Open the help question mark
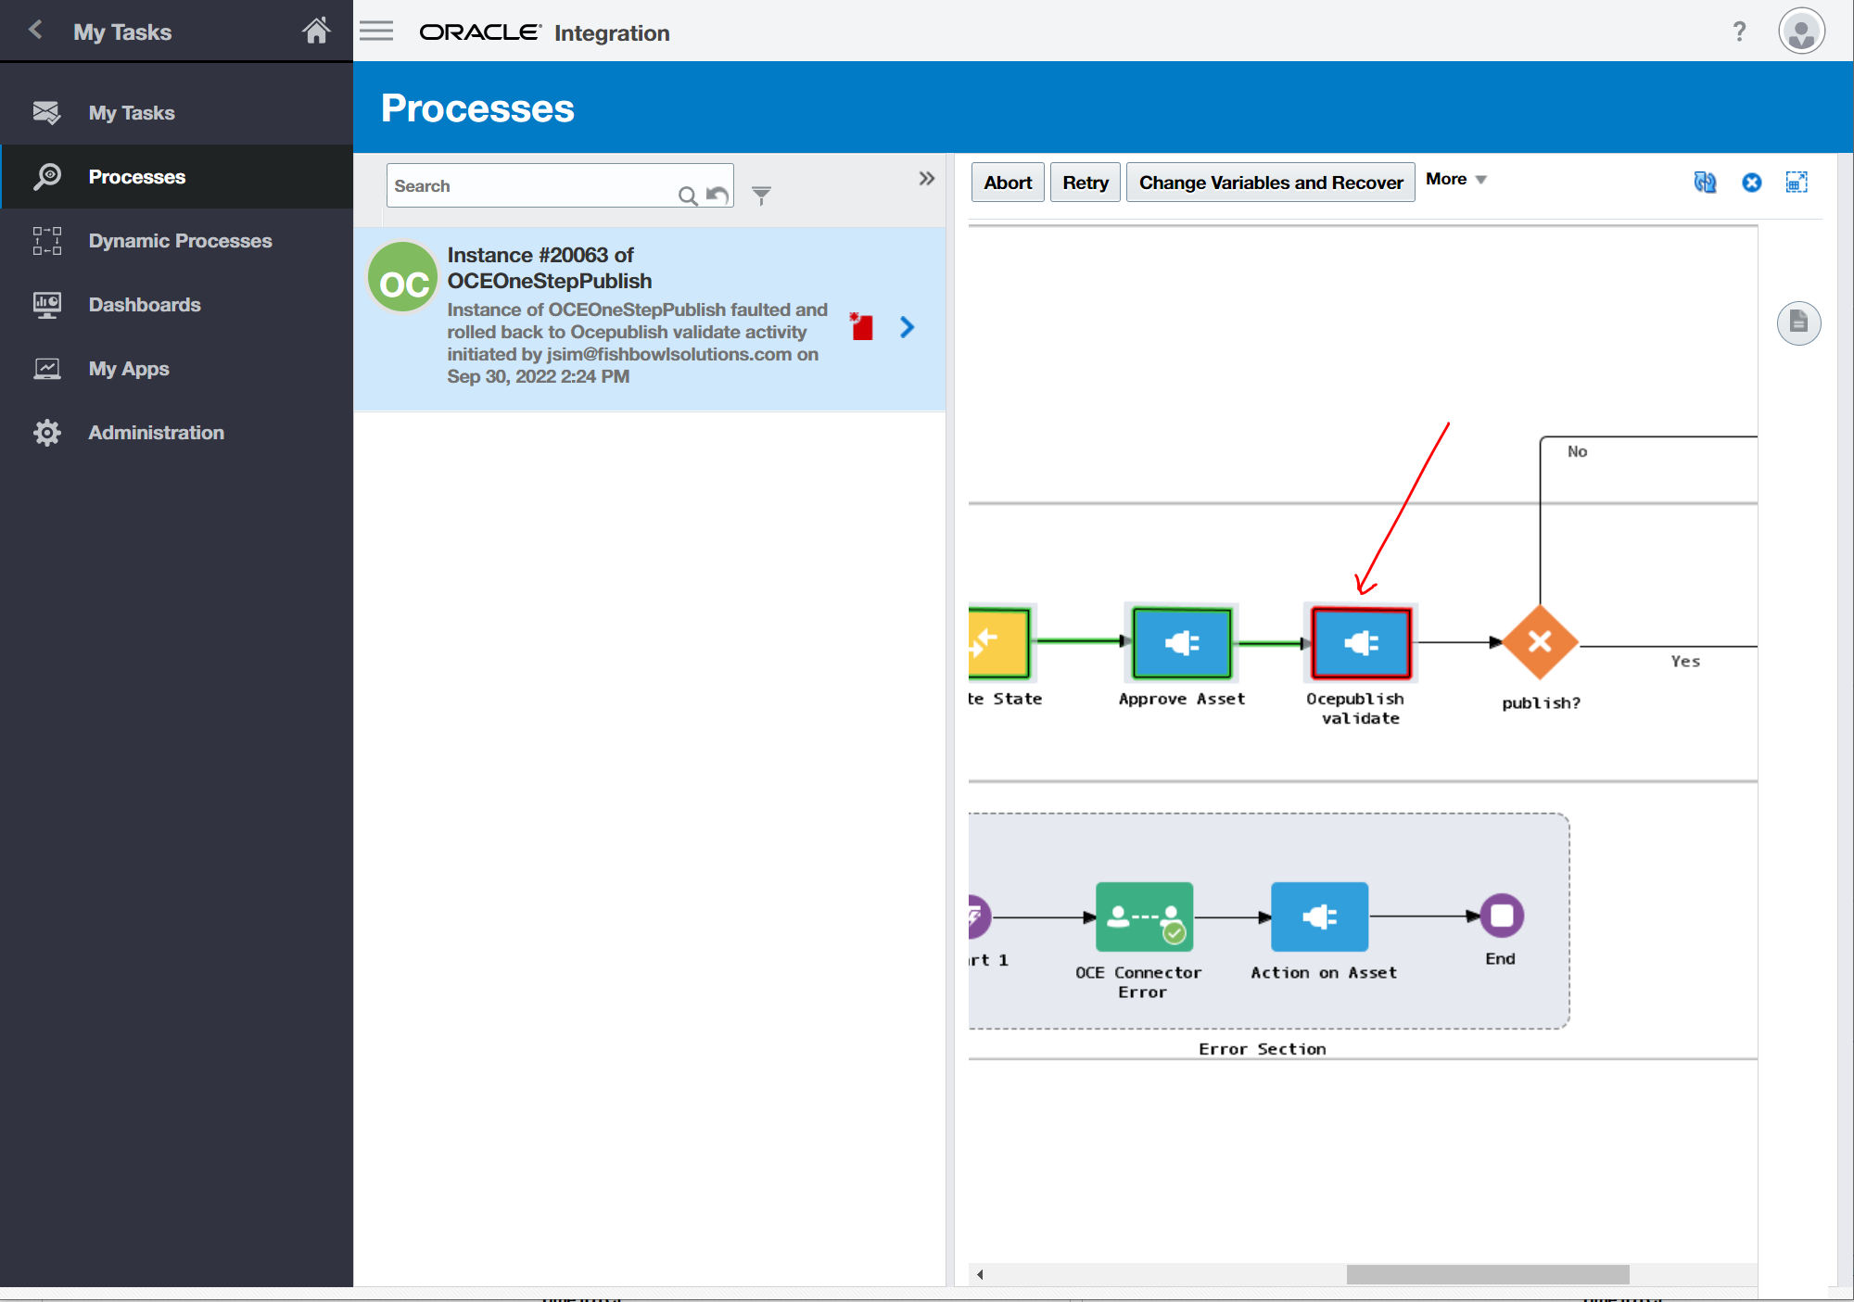1854x1302 pixels. tap(1739, 32)
